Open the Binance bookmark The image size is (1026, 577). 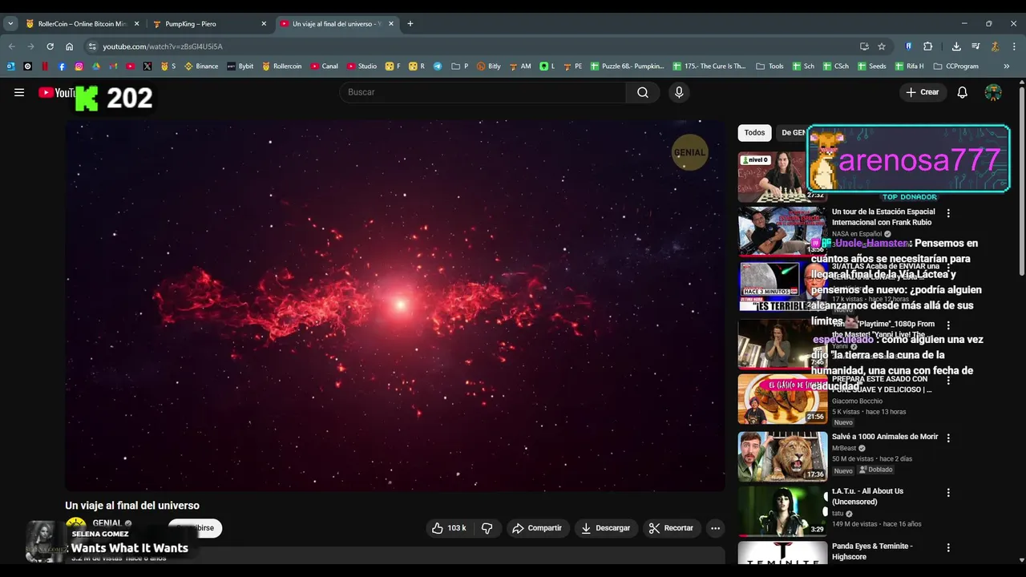[x=201, y=67]
